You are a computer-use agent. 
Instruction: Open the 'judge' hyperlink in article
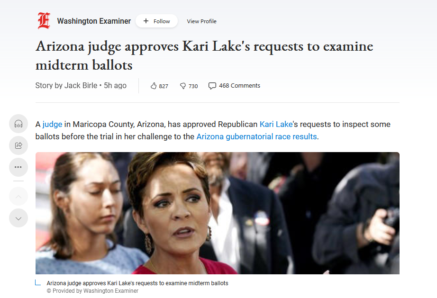52,124
